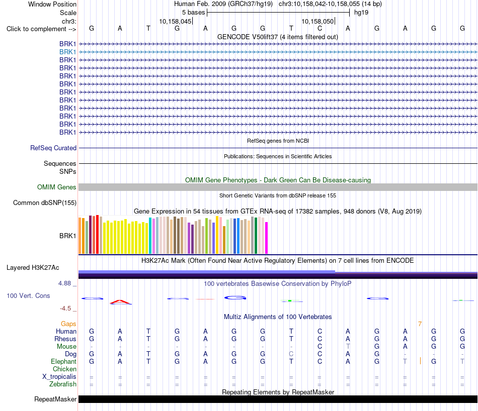Click the 10,158,050 coordinate marker

point(317,21)
